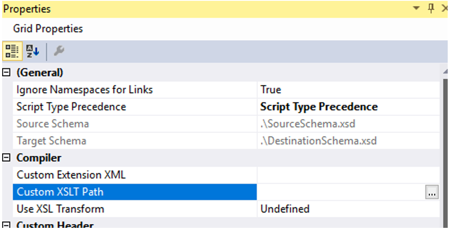449x230 pixels.
Task: Collapse the (General) category
Action: pyautogui.click(x=6, y=73)
